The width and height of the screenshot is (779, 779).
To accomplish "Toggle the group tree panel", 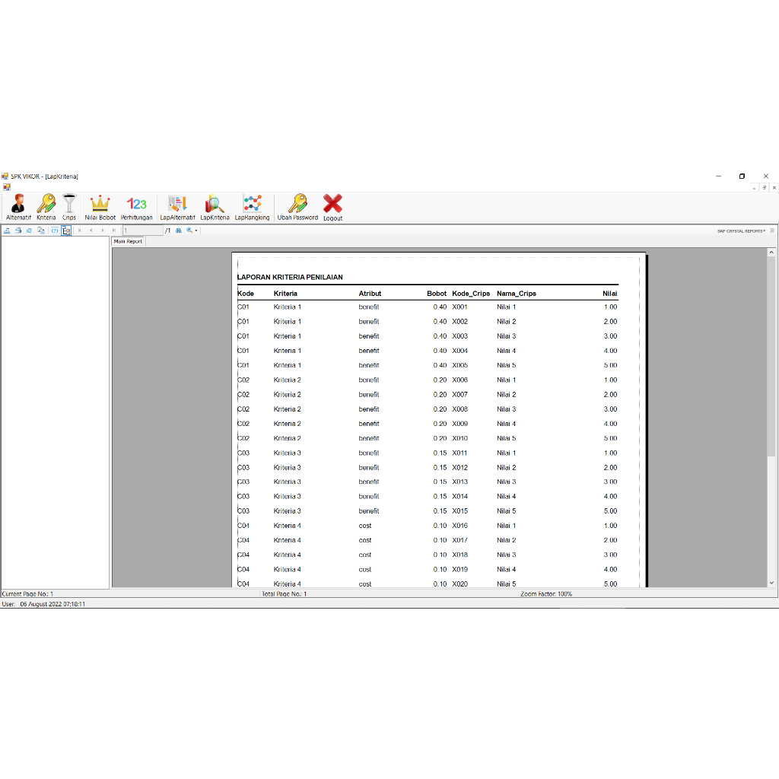I will 67,231.
